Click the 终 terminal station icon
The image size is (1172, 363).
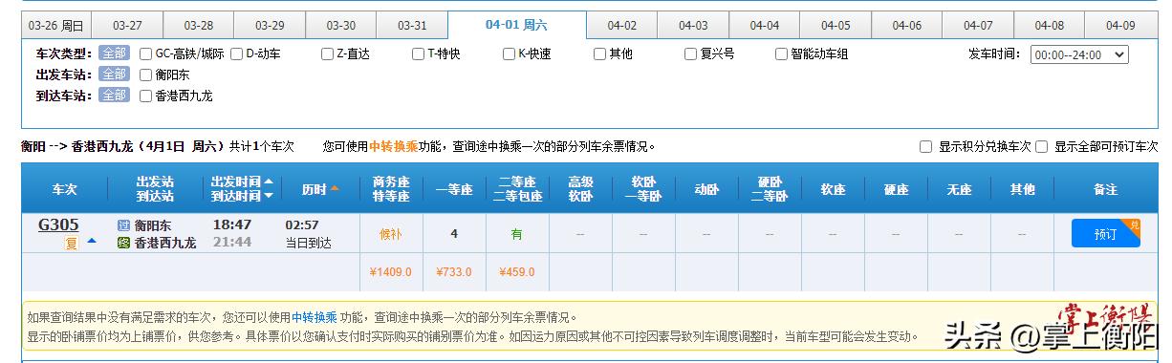point(123,243)
